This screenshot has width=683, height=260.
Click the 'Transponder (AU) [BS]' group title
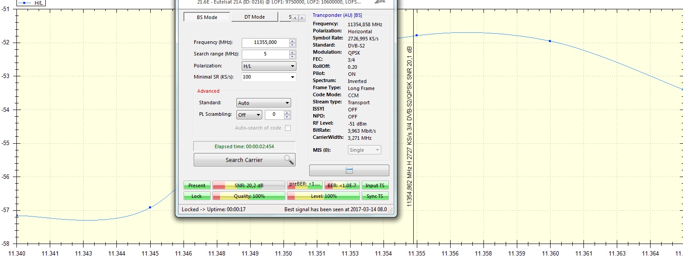tap(337, 15)
